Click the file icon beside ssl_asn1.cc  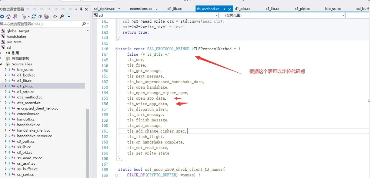(13, 163)
